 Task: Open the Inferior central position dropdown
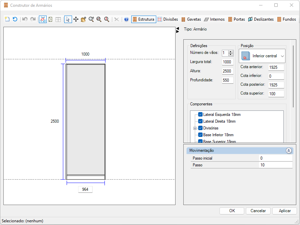point(262,56)
